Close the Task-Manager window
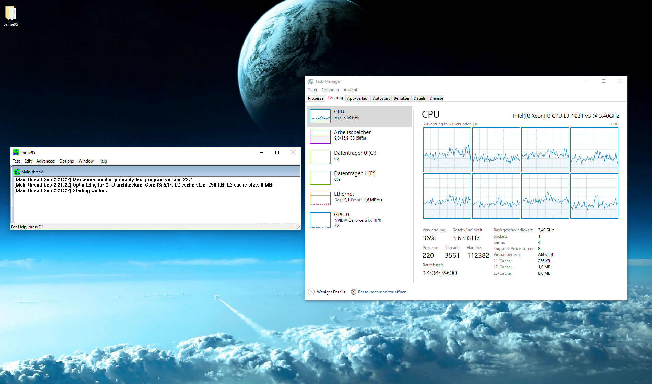 coord(619,81)
